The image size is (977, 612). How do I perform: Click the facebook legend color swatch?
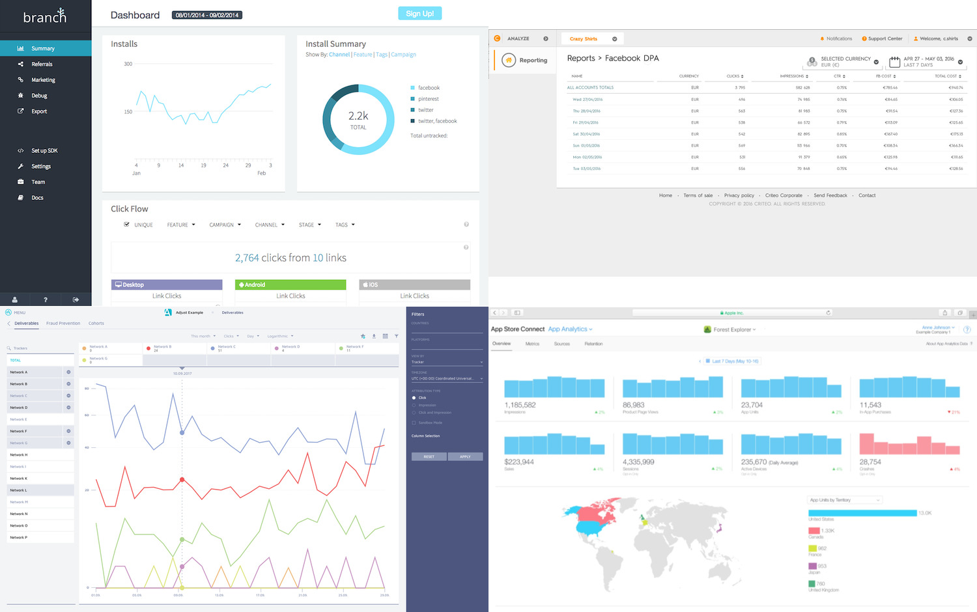tap(412, 88)
